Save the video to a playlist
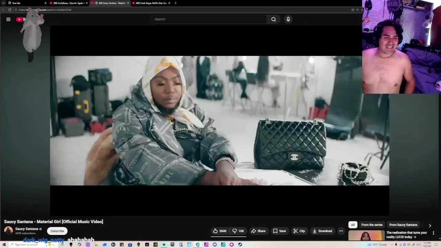This screenshot has width=441, height=248. (x=279, y=231)
